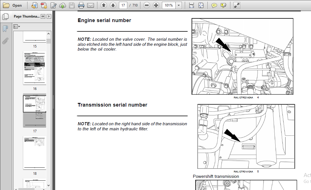Viewport: 311px width, 190px height.
Task: Click the Open folder icon
Action: click(6, 5)
